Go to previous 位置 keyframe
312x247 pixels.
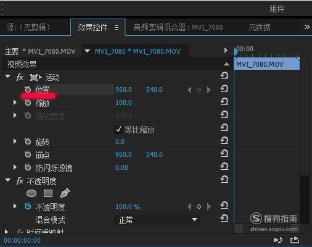(x=189, y=90)
